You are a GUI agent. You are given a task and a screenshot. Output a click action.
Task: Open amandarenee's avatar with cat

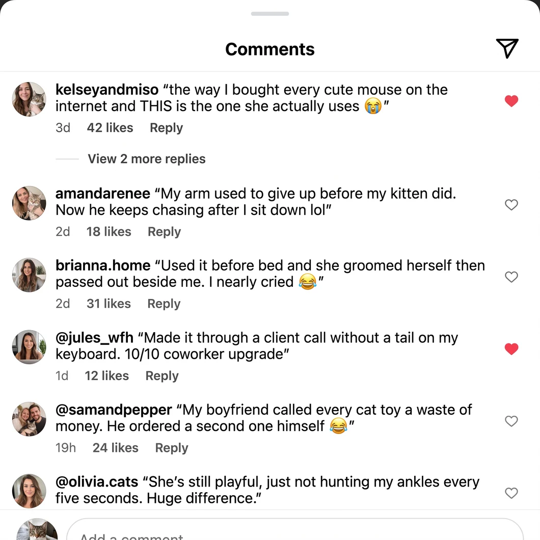[29, 203]
